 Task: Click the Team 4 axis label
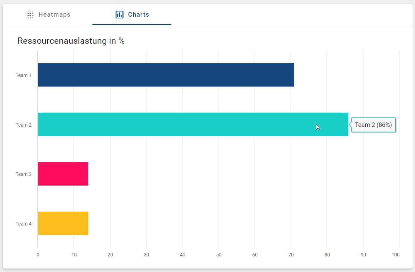(23, 223)
